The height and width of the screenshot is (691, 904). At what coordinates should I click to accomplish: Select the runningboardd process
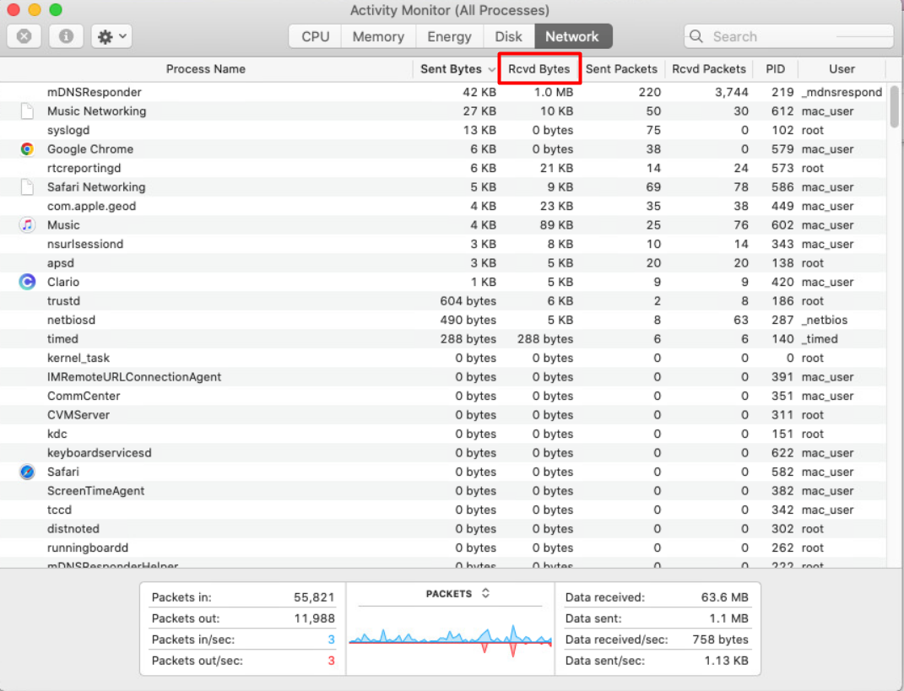(443, 548)
